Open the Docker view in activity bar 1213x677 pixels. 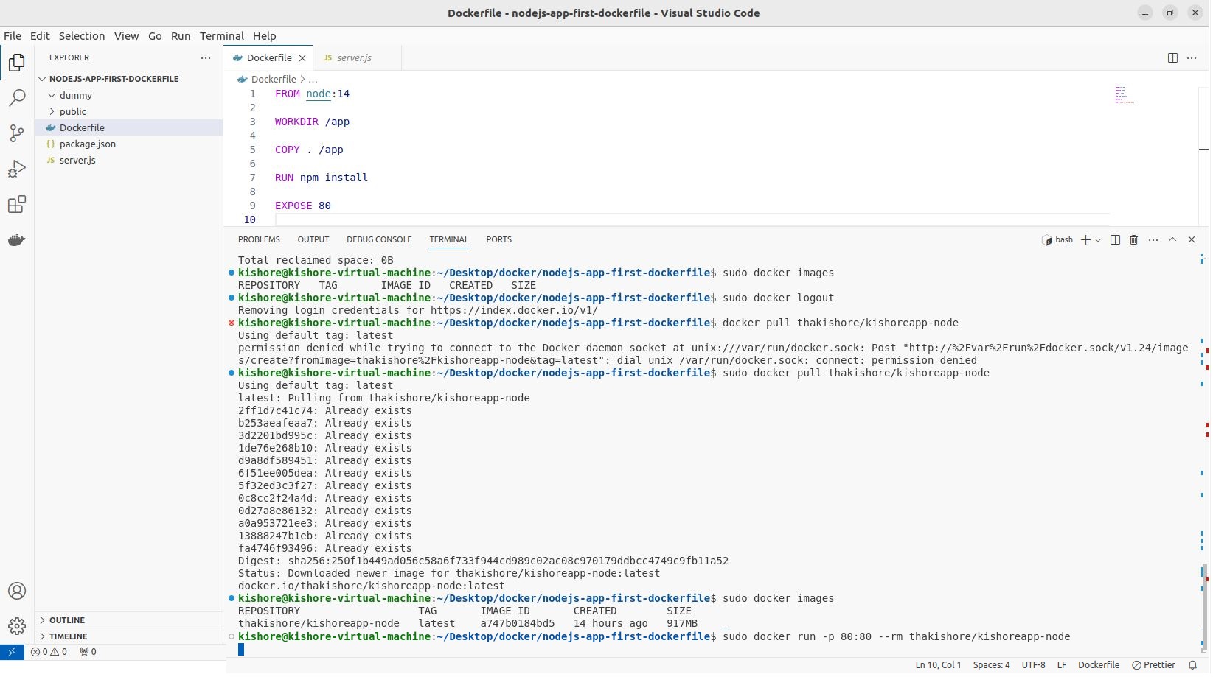[x=16, y=240]
